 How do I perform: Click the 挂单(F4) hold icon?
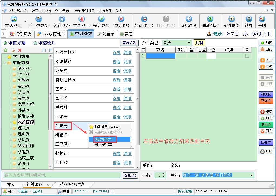pos(81,19)
